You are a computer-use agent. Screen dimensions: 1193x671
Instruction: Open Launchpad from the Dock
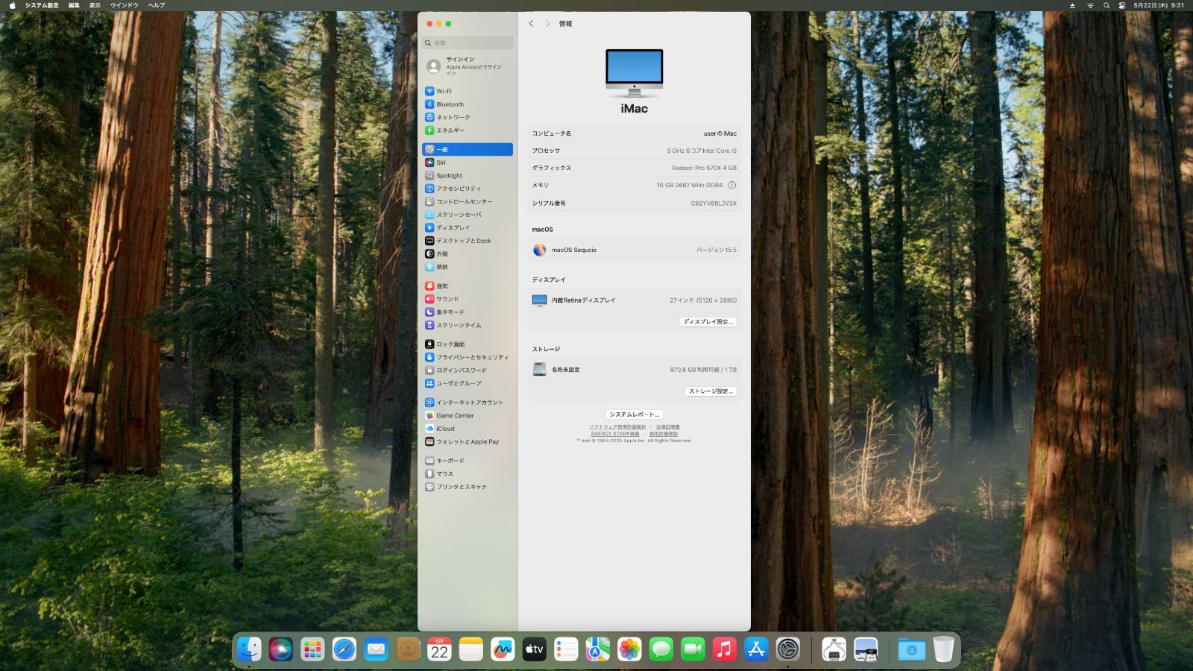[312, 649]
